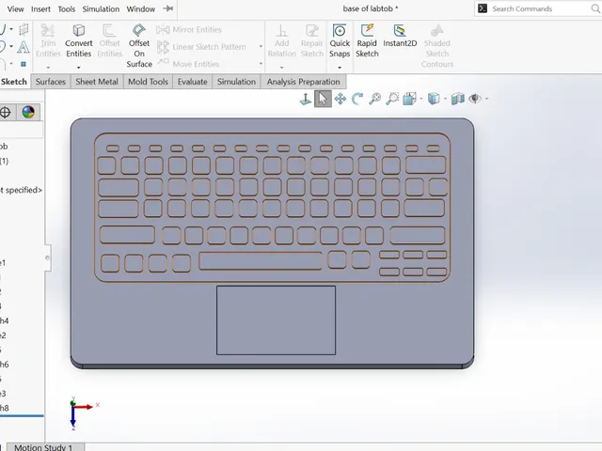Open the View Orientation dropdown arrow

(x=421, y=99)
